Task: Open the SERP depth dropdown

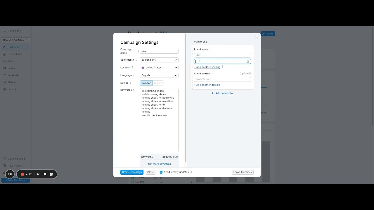Action: (159, 60)
